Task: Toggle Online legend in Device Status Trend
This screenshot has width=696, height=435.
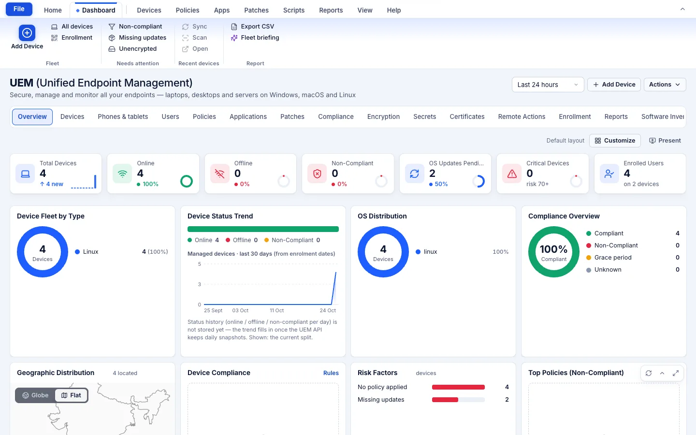Action: (203, 240)
